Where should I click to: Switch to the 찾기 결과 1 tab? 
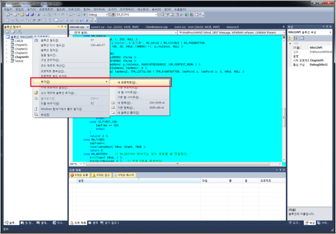point(110,223)
